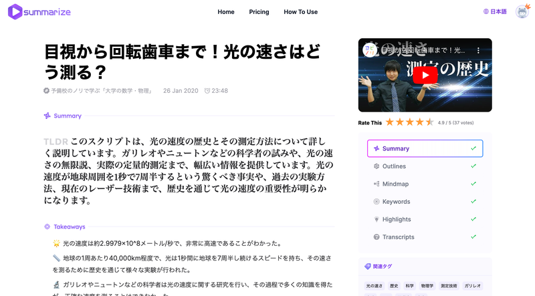Click the 光の速さ tag
This screenshot has width=535, height=296.
coord(374,286)
